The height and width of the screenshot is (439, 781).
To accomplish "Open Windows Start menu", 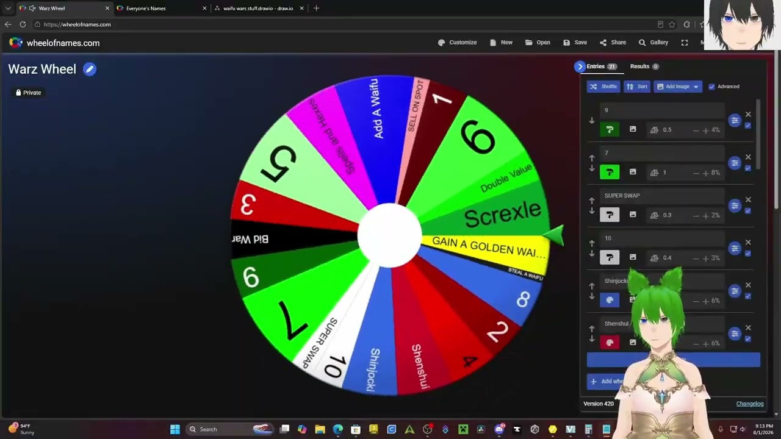I will [175, 429].
